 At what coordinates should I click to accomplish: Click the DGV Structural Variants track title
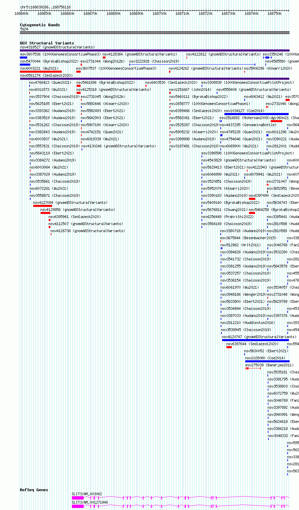tap(47, 43)
